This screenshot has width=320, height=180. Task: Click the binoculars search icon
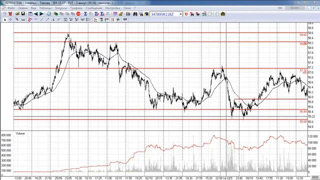pos(135,14)
